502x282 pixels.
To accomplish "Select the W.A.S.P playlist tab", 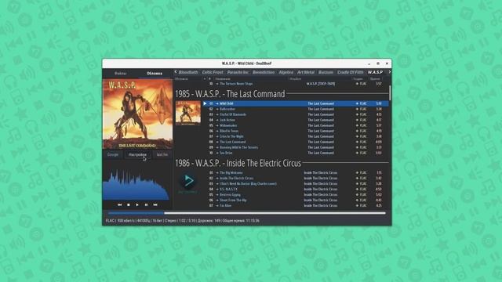I will point(375,72).
